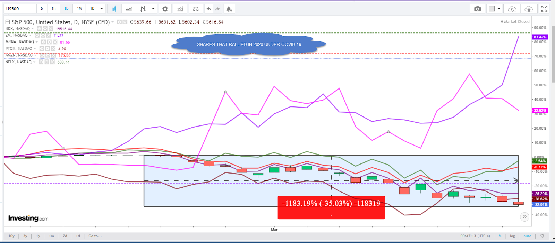The width and height of the screenshot is (555, 243).
Task: Expand NFLX, NASDAQ dropdown arrow
Action: (x=34, y=62)
